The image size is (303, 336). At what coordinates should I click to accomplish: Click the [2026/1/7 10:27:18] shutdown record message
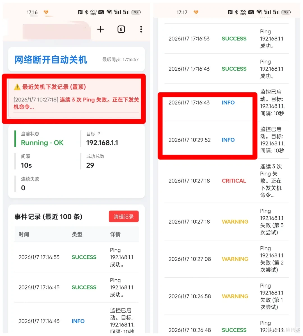click(76, 103)
